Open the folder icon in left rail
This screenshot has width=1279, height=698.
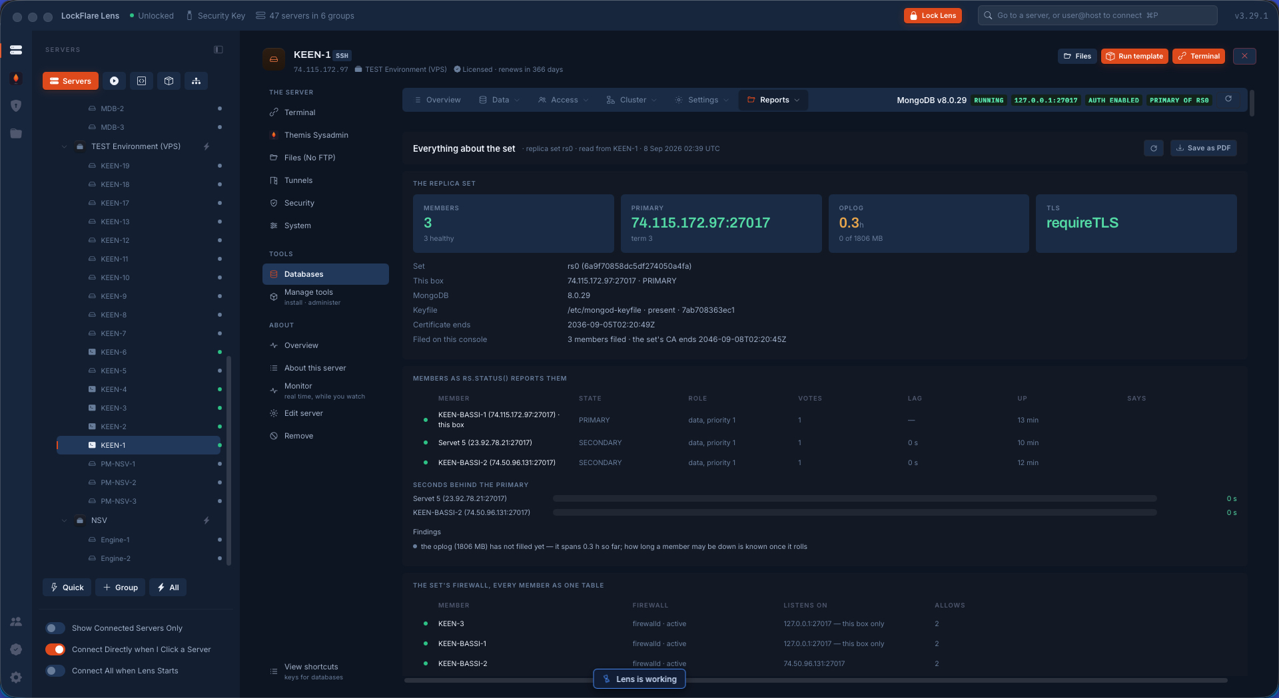[16, 134]
